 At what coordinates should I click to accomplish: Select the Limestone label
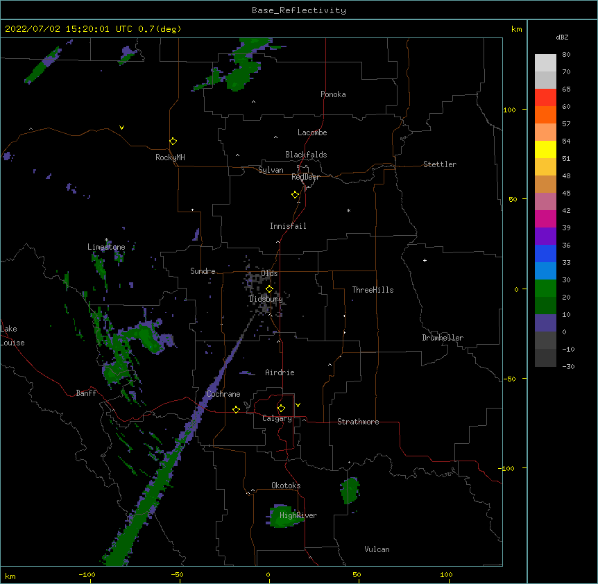coord(106,247)
